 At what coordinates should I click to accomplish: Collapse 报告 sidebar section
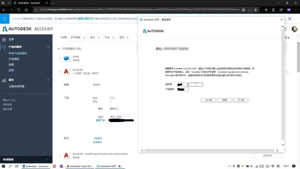point(48,80)
